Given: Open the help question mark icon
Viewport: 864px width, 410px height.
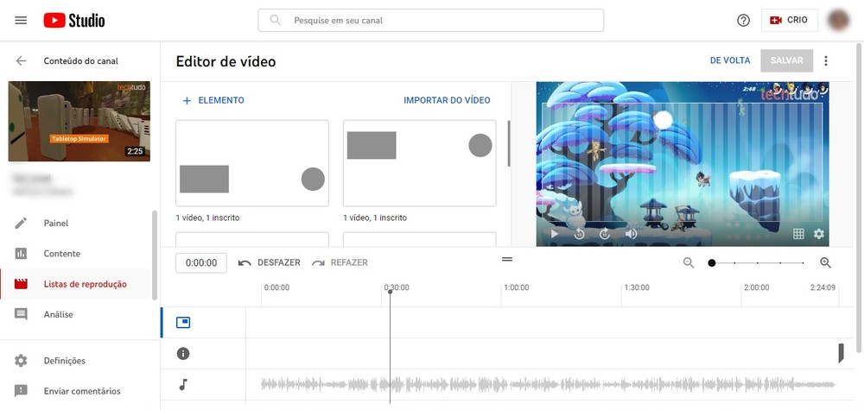Looking at the screenshot, I should coord(743,21).
